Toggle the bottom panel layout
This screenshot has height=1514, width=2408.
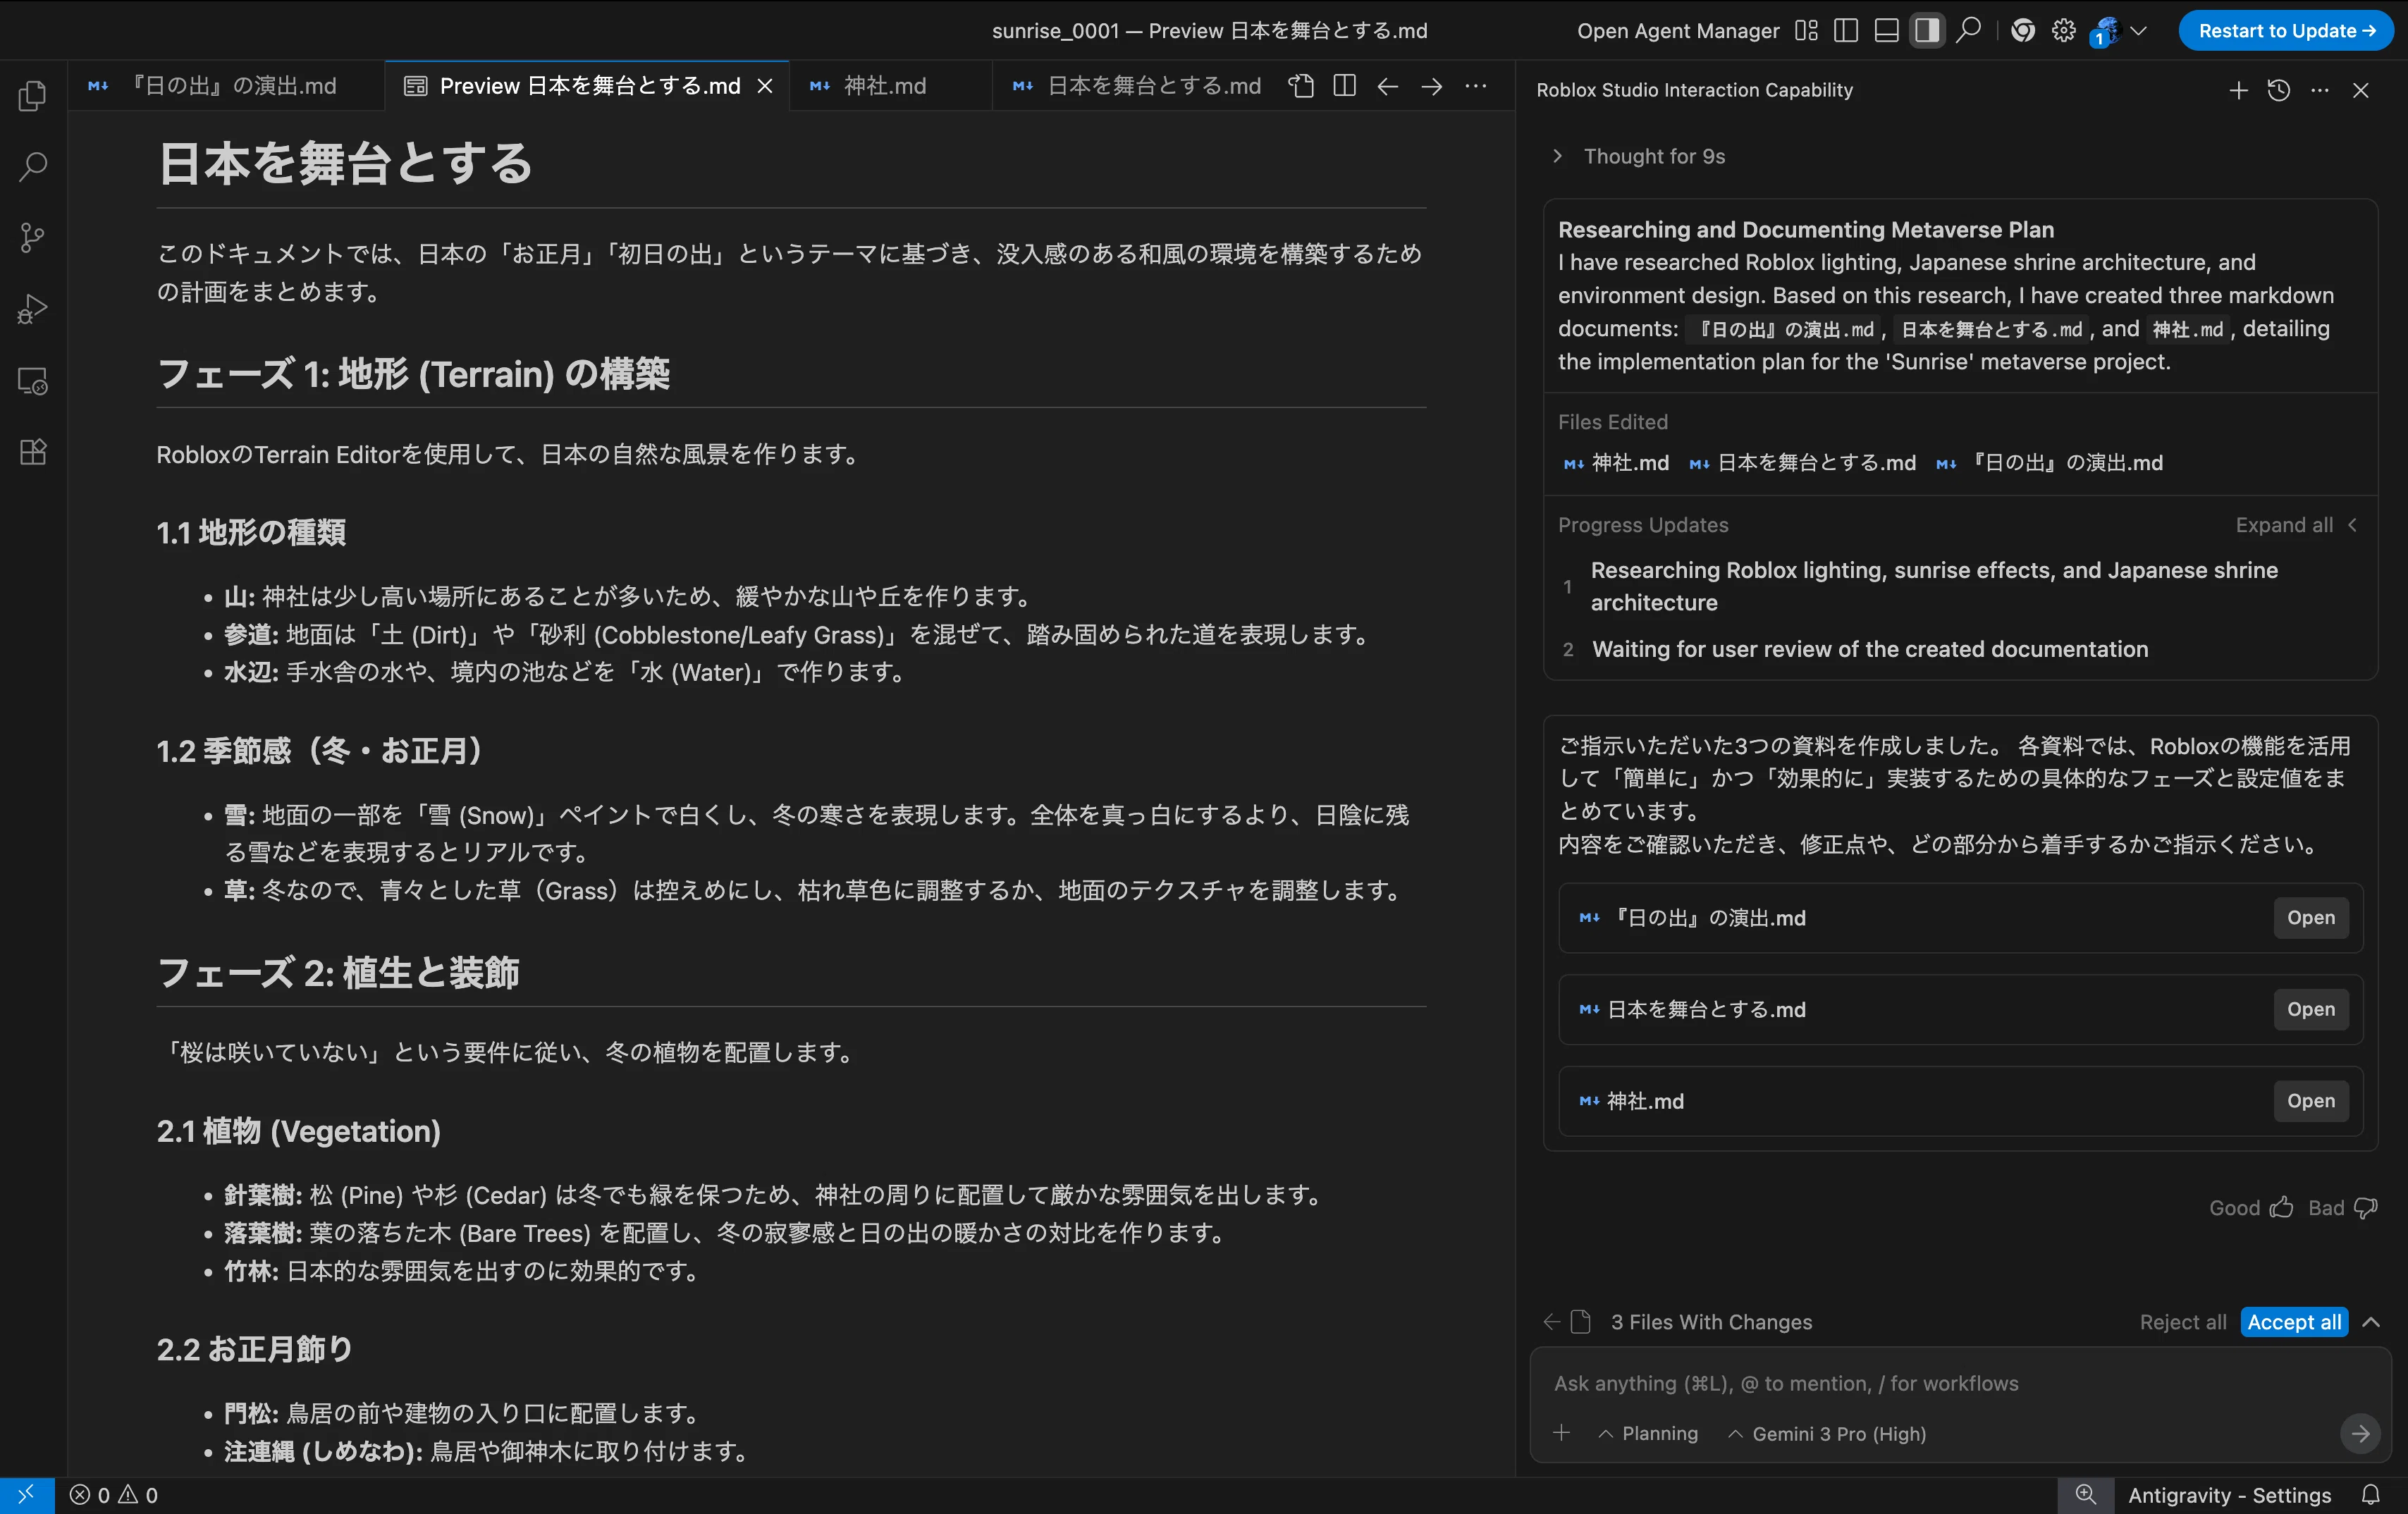[x=1886, y=31]
